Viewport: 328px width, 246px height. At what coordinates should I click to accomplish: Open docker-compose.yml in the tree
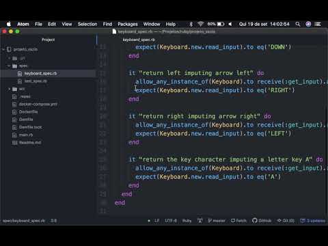pyautogui.click(x=38, y=105)
